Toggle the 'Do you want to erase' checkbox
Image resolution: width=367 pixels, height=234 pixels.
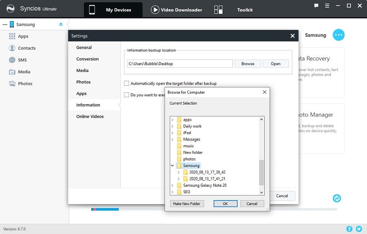point(127,95)
